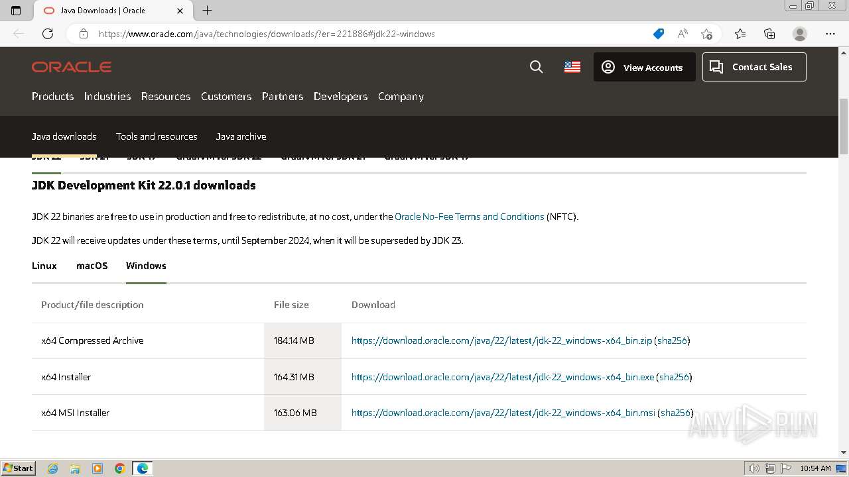Open the shopping price tag icon
This screenshot has width=849, height=477.
659,34
